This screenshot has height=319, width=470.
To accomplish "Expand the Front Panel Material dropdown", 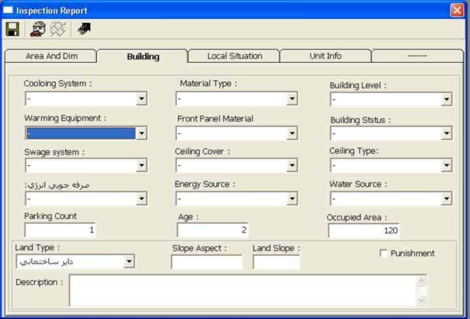I will 292,133.
